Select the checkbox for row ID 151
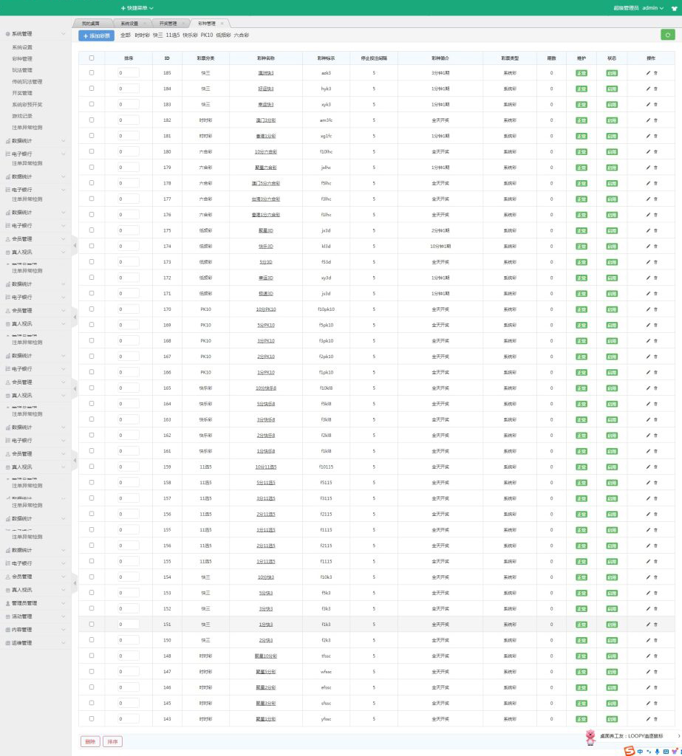This screenshot has width=682, height=756. point(92,624)
